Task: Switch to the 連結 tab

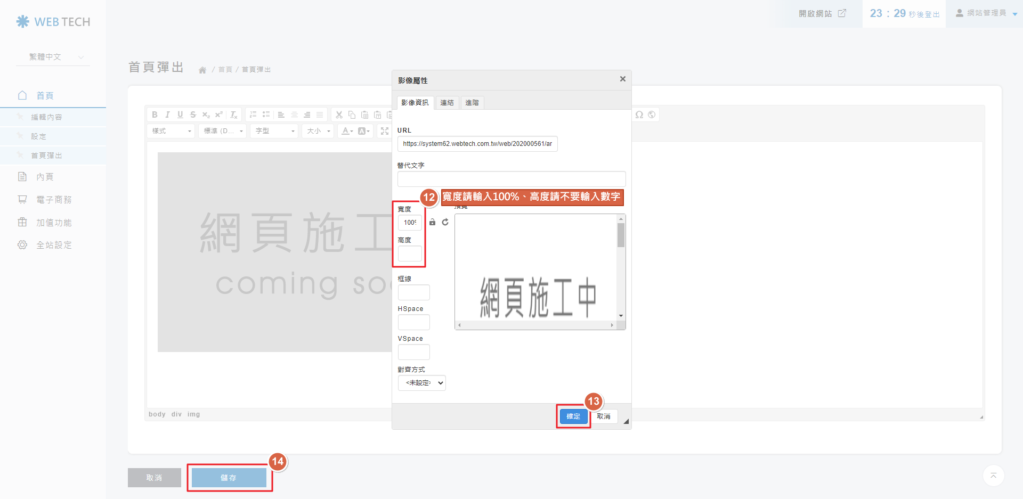Action: tap(446, 103)
